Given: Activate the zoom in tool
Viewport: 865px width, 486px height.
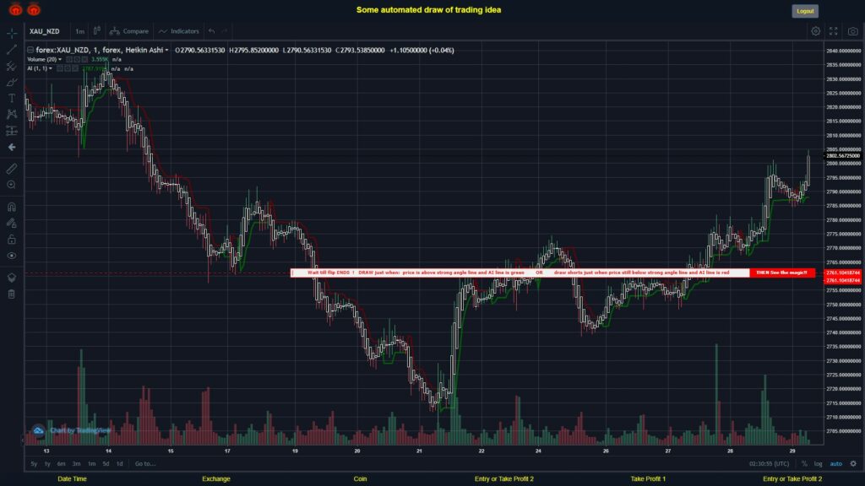Looking at the screenshot, I should pyautogui.click(x=12, y=185).
